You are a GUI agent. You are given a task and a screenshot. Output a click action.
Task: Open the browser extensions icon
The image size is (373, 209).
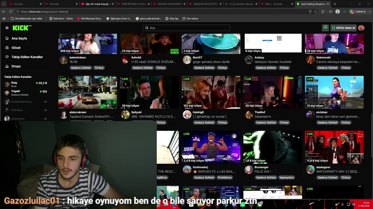(x=323, y=12)
